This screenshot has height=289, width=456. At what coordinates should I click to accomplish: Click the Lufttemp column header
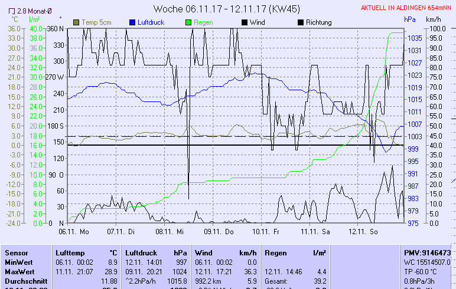click(x=70, y=252)
